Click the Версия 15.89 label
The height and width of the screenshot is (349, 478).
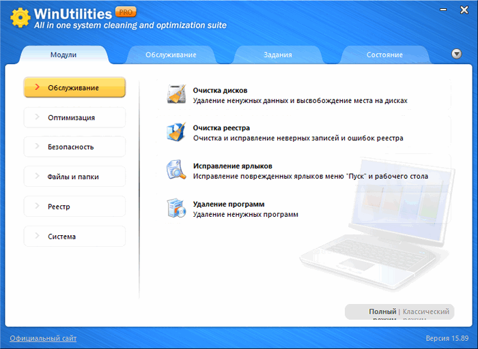tap(447, 338)
